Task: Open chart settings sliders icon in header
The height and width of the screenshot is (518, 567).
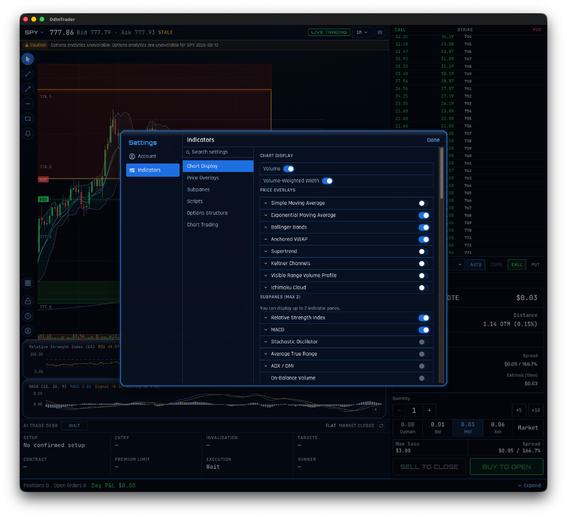Action: (x=380, y=32)
